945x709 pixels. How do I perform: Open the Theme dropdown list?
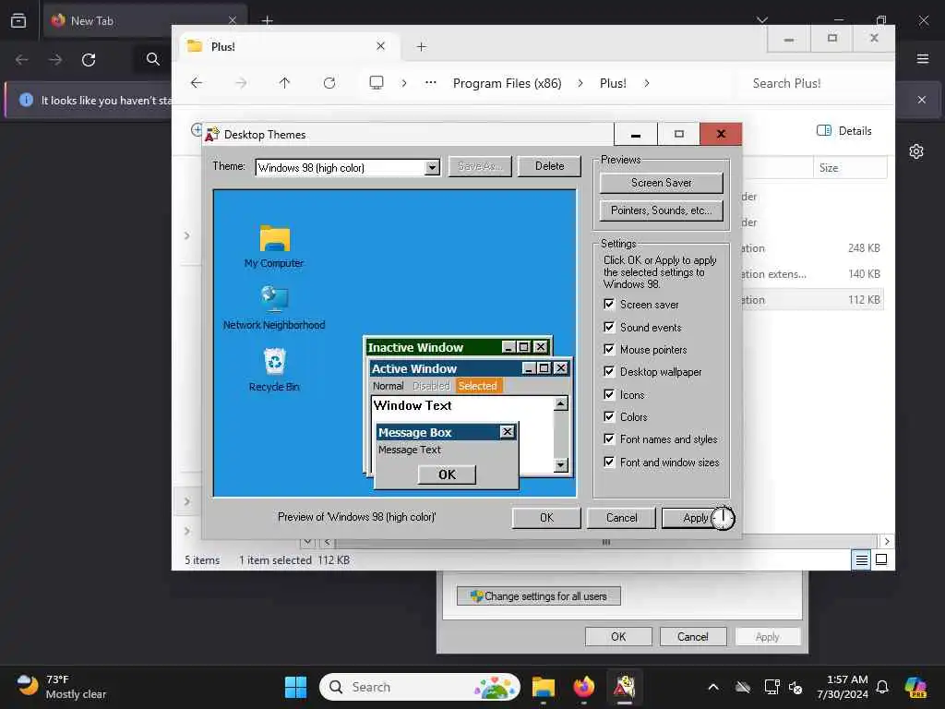click(x=432, y=168)
